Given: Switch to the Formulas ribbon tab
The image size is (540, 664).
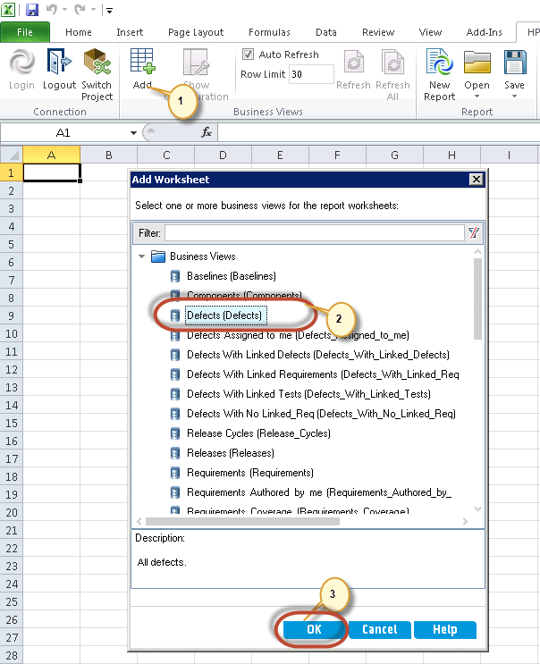Looking at the screenshot, I should 269,32.
